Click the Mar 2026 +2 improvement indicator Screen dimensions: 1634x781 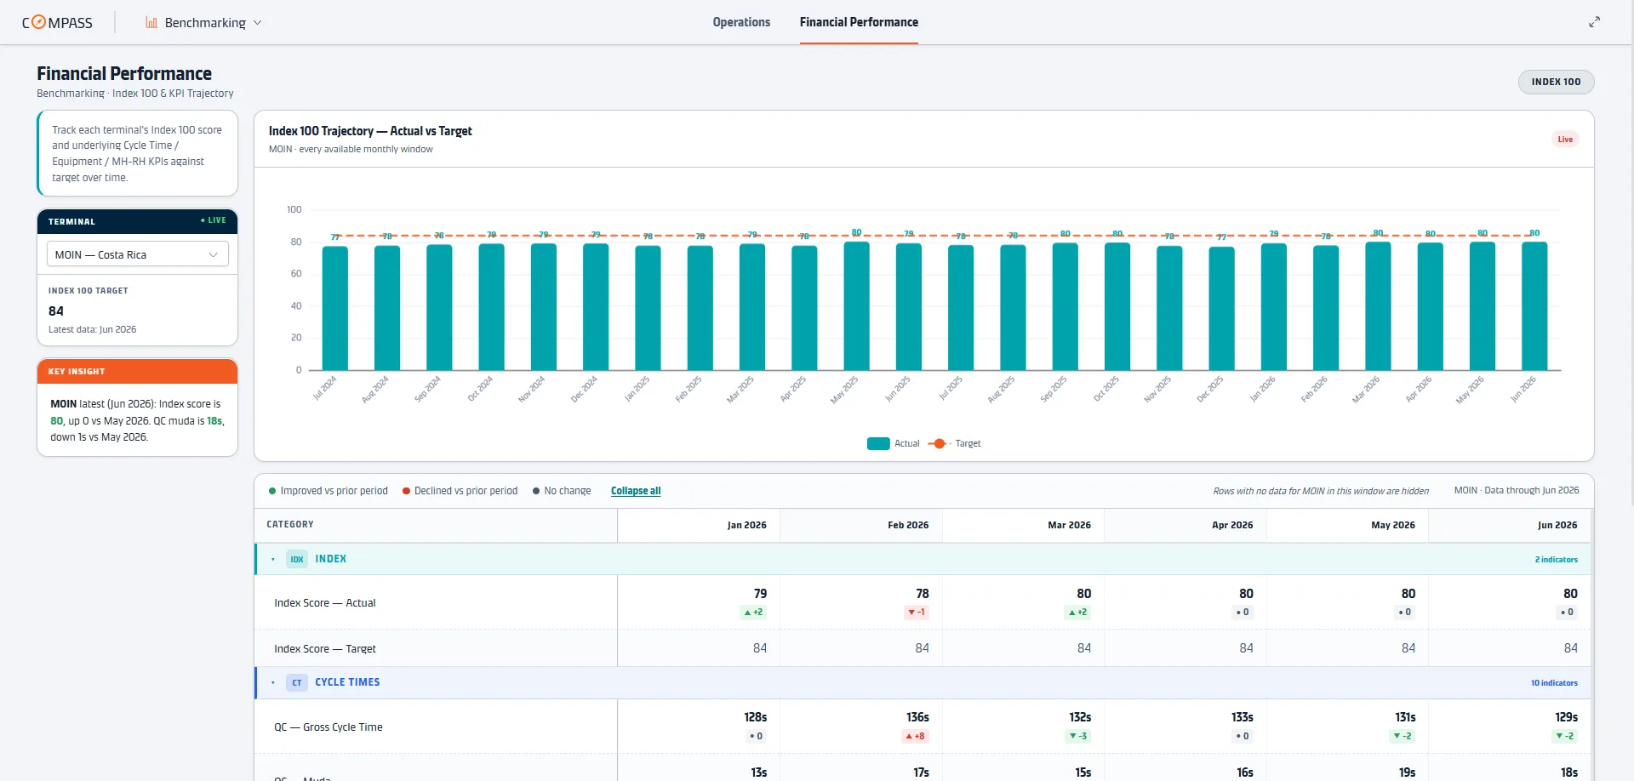(x=1077, y=612)
